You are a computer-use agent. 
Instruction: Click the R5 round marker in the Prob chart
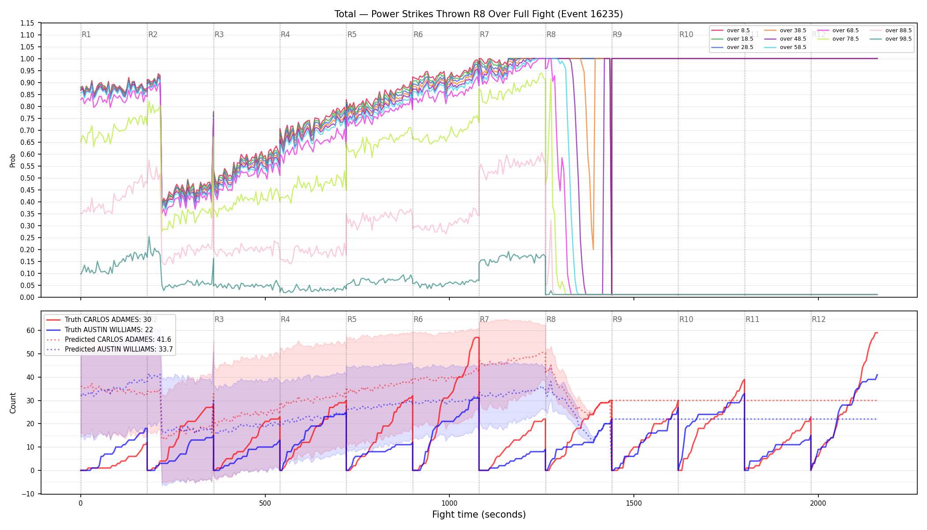pos(352,34)
